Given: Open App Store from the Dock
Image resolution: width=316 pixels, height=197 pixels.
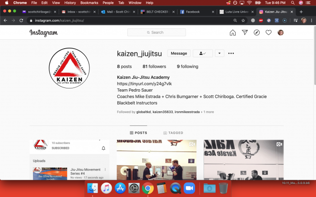Looking at the screenshot, I should click(120, 188).
